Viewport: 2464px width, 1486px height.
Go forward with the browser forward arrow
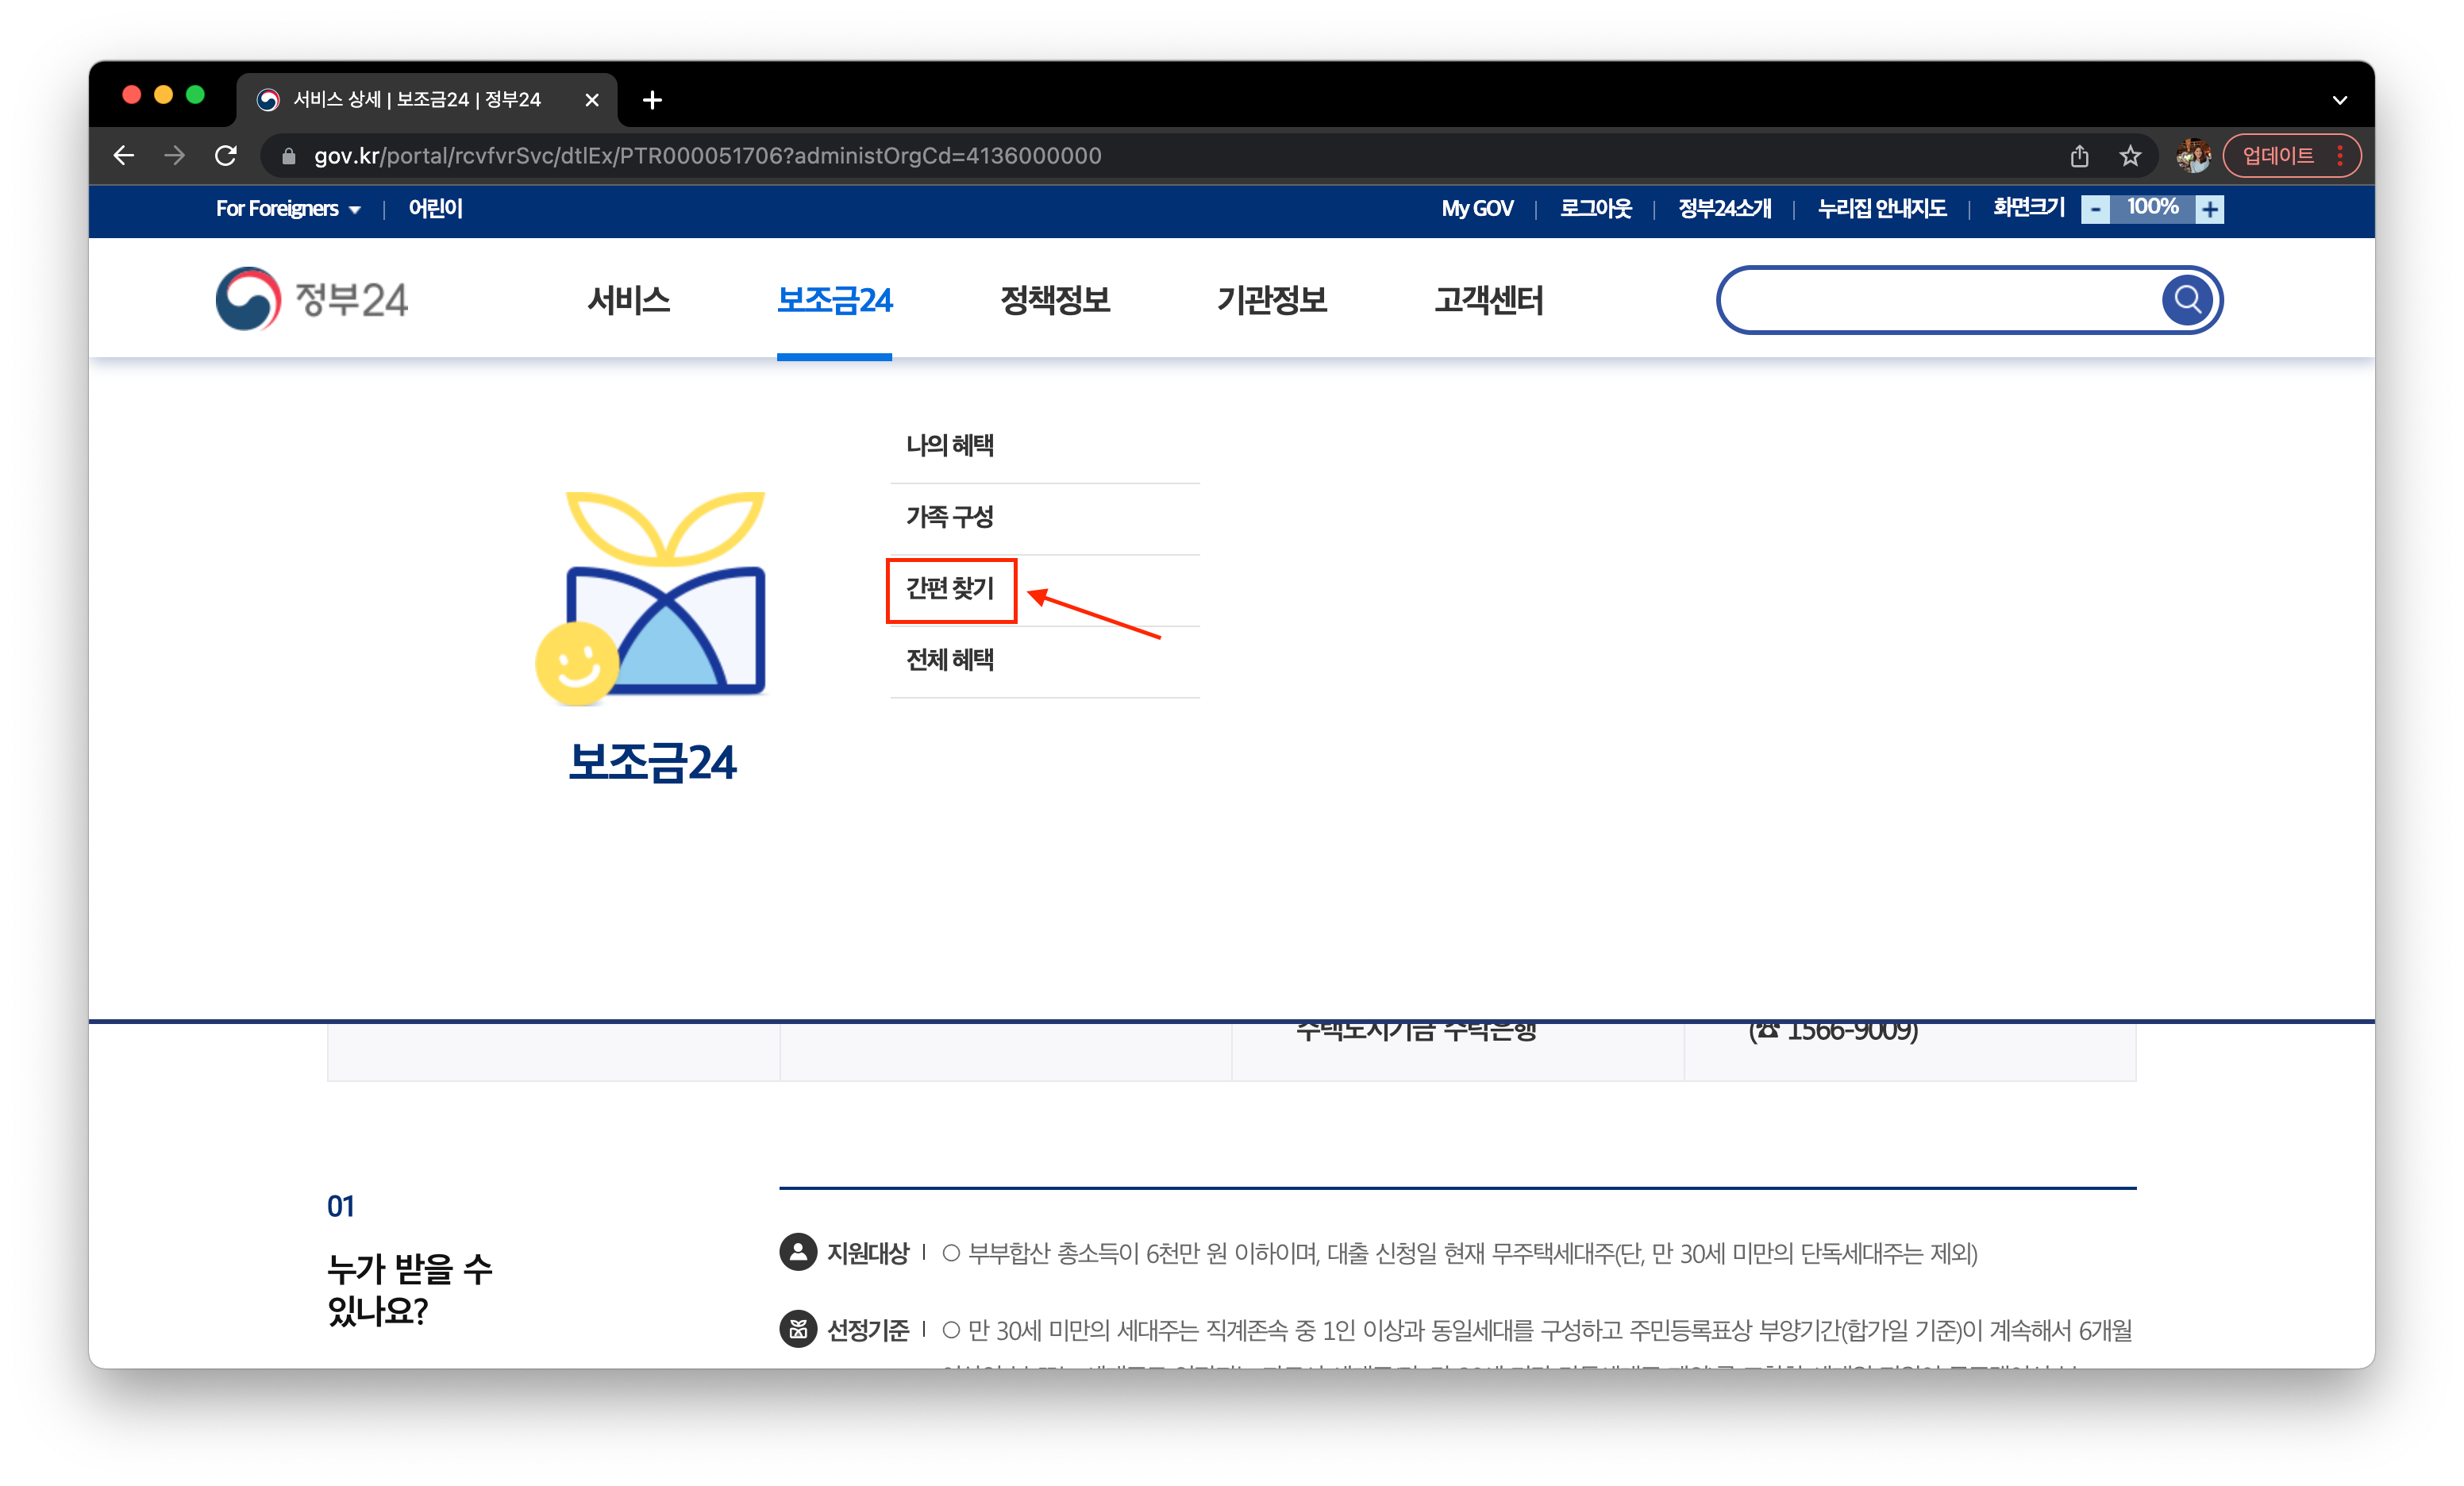pos(175,156)
